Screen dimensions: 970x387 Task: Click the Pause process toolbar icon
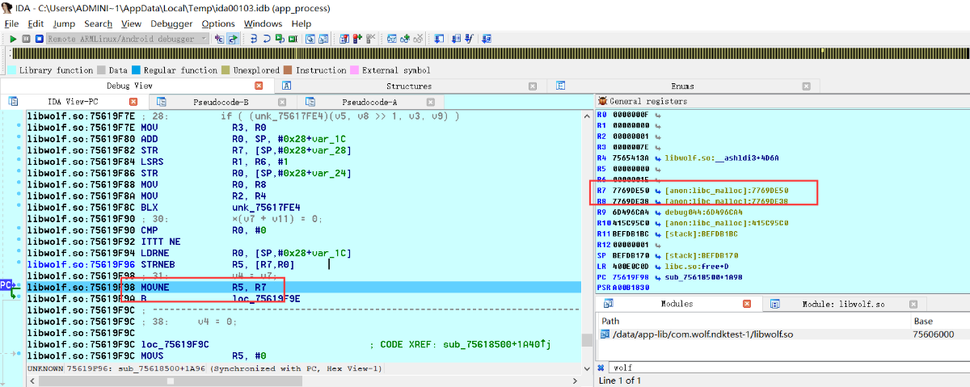pos(27,39)
